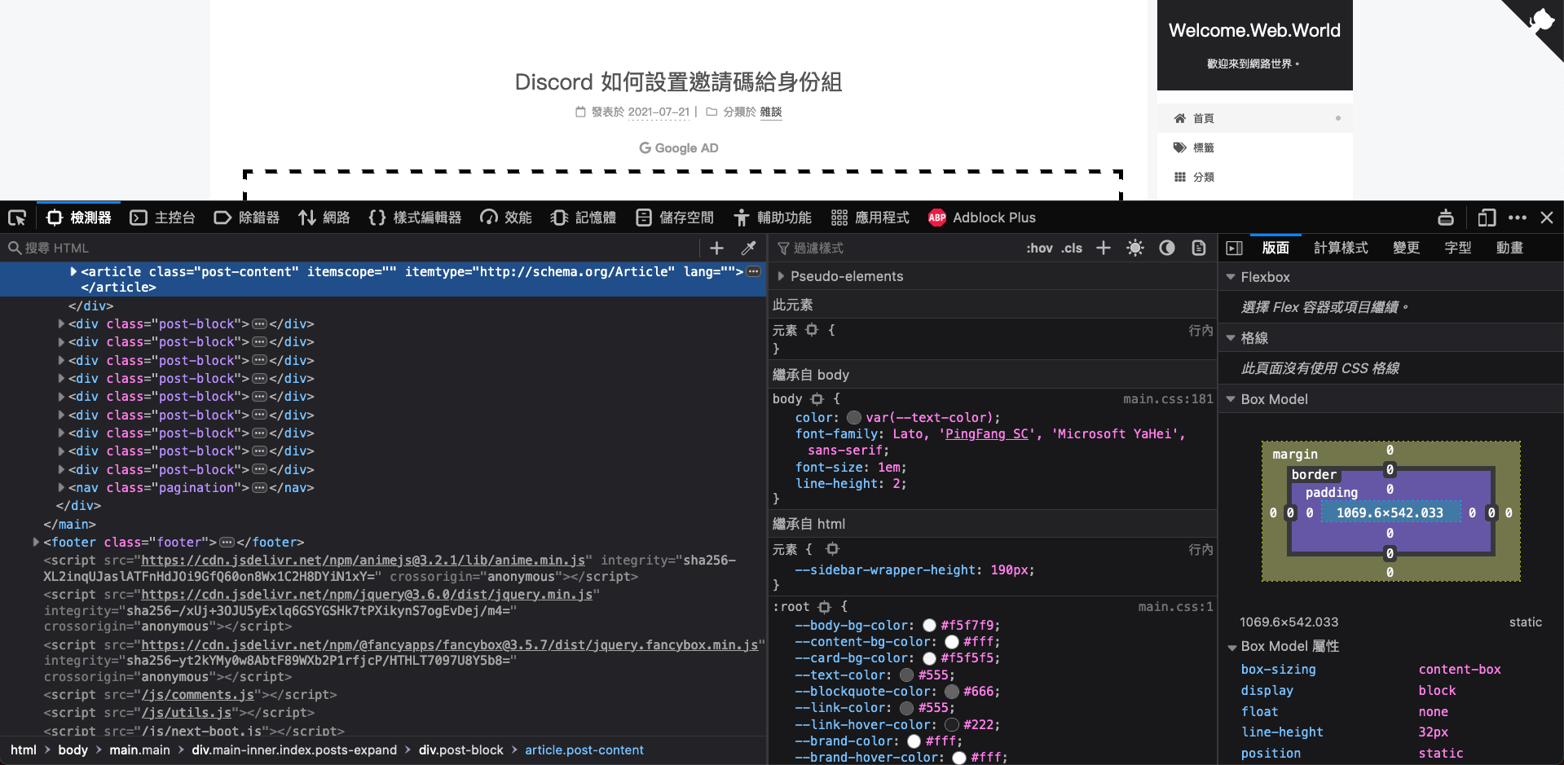Image resolution: width=1564 pixels, height=765 pixels.
Task: Click the eyedropper color picker icon
Action: (748, 248)
